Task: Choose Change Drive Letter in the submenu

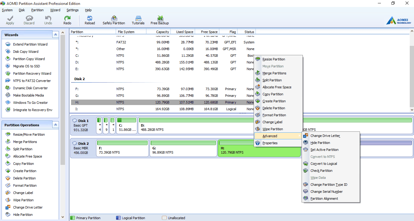Action: coord(325,136)
